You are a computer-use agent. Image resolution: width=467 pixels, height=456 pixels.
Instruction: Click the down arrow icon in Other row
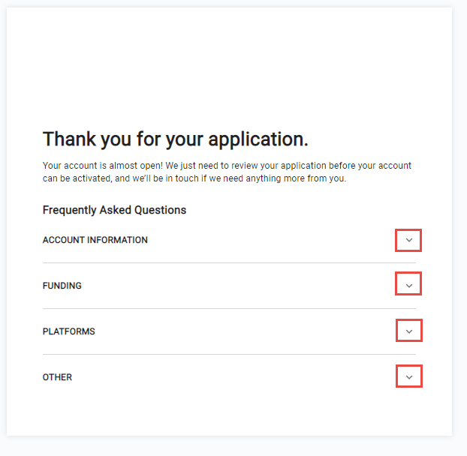point(408,376)
